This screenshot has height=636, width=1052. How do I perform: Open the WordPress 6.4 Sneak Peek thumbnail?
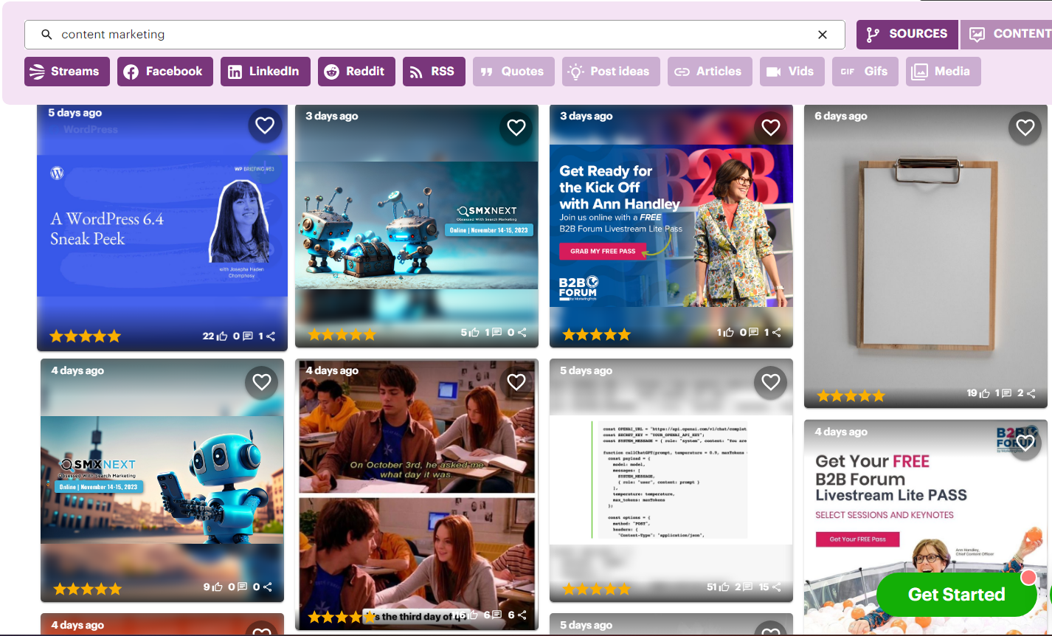pos(162,226)
